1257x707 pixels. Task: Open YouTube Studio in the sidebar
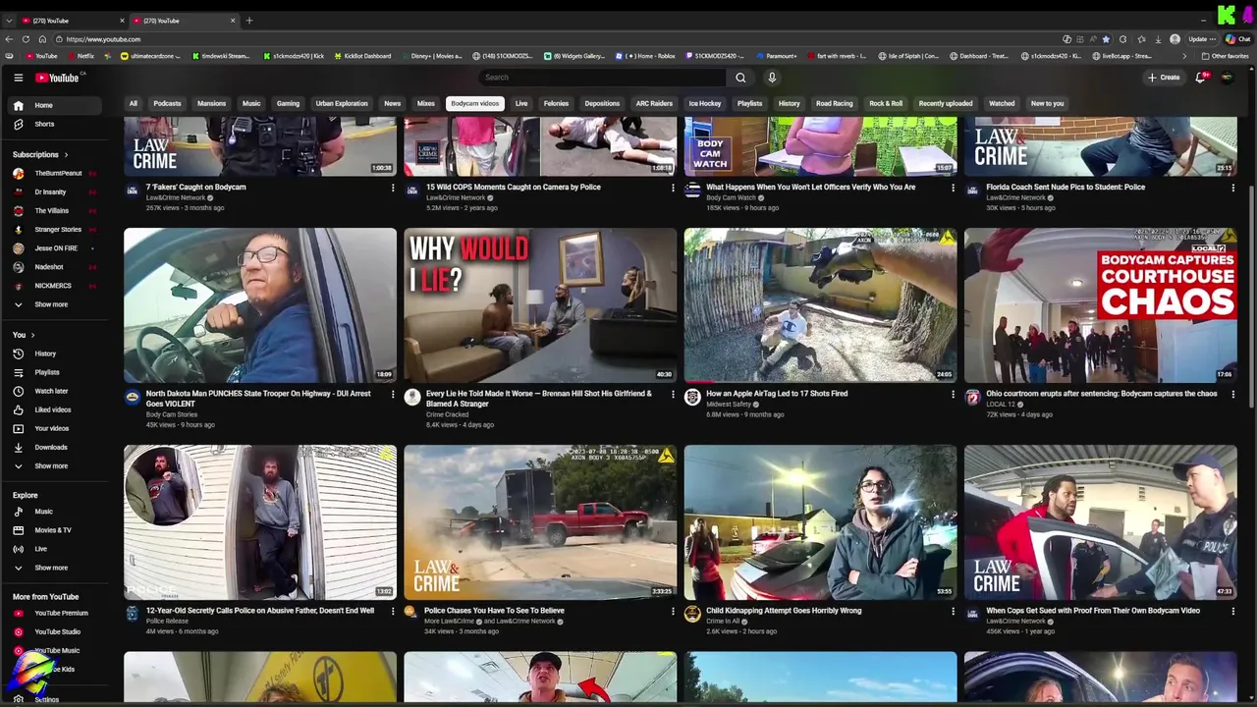click(57, 631)
